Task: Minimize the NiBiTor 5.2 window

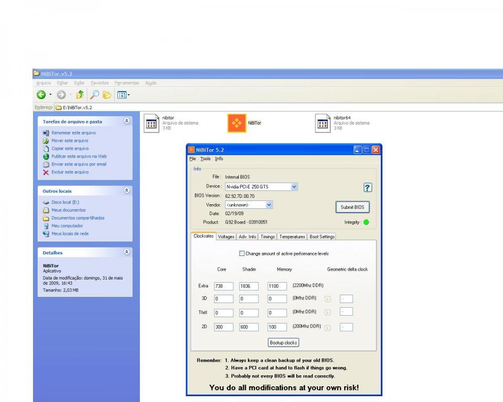Action: [358, 150]
